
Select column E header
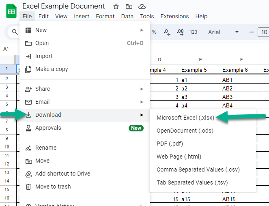[200, 60]
